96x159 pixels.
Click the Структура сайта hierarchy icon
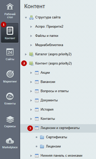[x=31, y=17]
